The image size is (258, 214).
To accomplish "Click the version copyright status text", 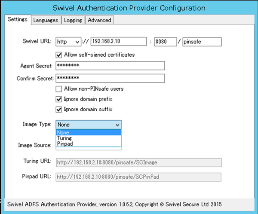I will (114, 204).
